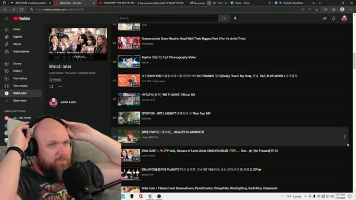Grab drag handle of NCT U row

(115, 118)
